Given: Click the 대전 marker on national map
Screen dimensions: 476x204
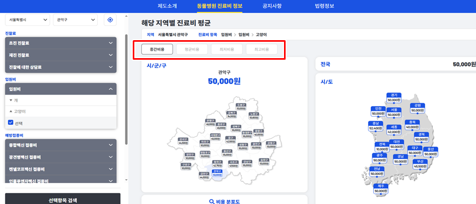Looking at the screenshot, I should click(397, 144).
